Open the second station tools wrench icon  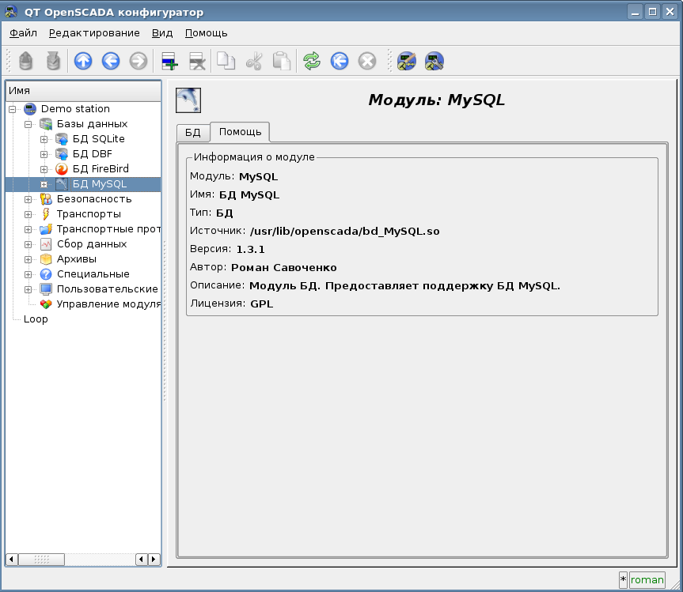tap(434, 61)
